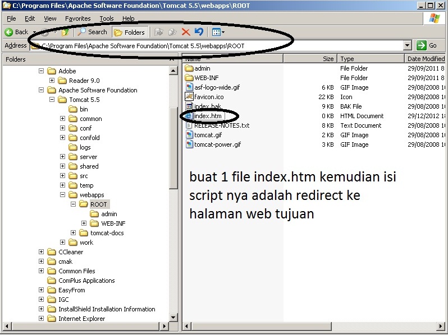
Task: Select RELEASE-NOTES.txt file icon
Action: click(189, 125)
